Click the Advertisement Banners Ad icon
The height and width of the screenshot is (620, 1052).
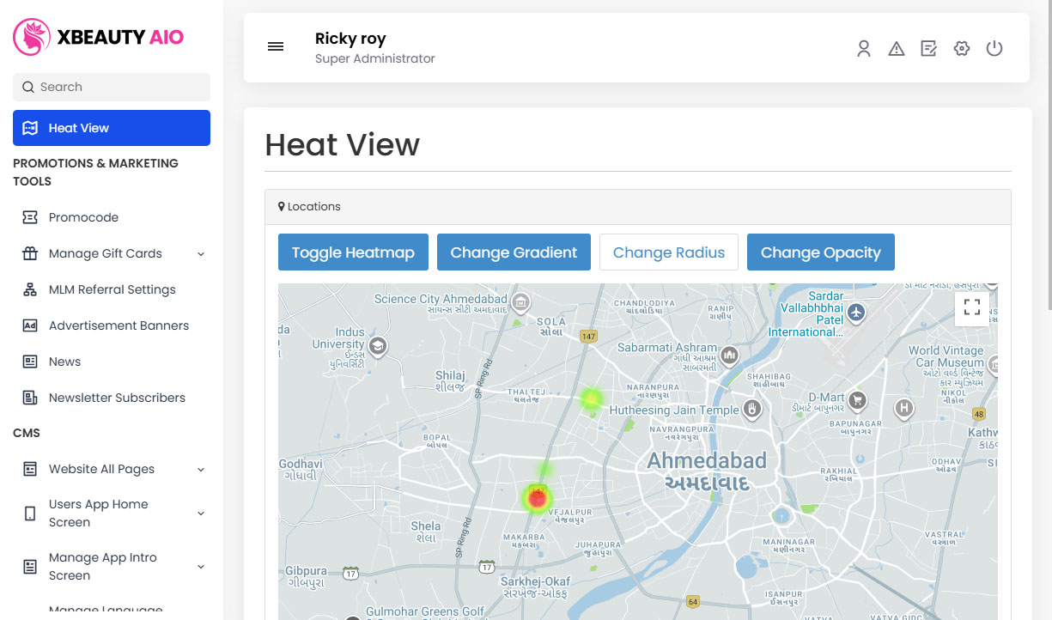point(28,325)
